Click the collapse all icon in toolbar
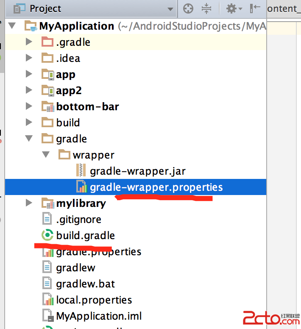This screenshot has height=329, width=301. click(x=206, y=8)
